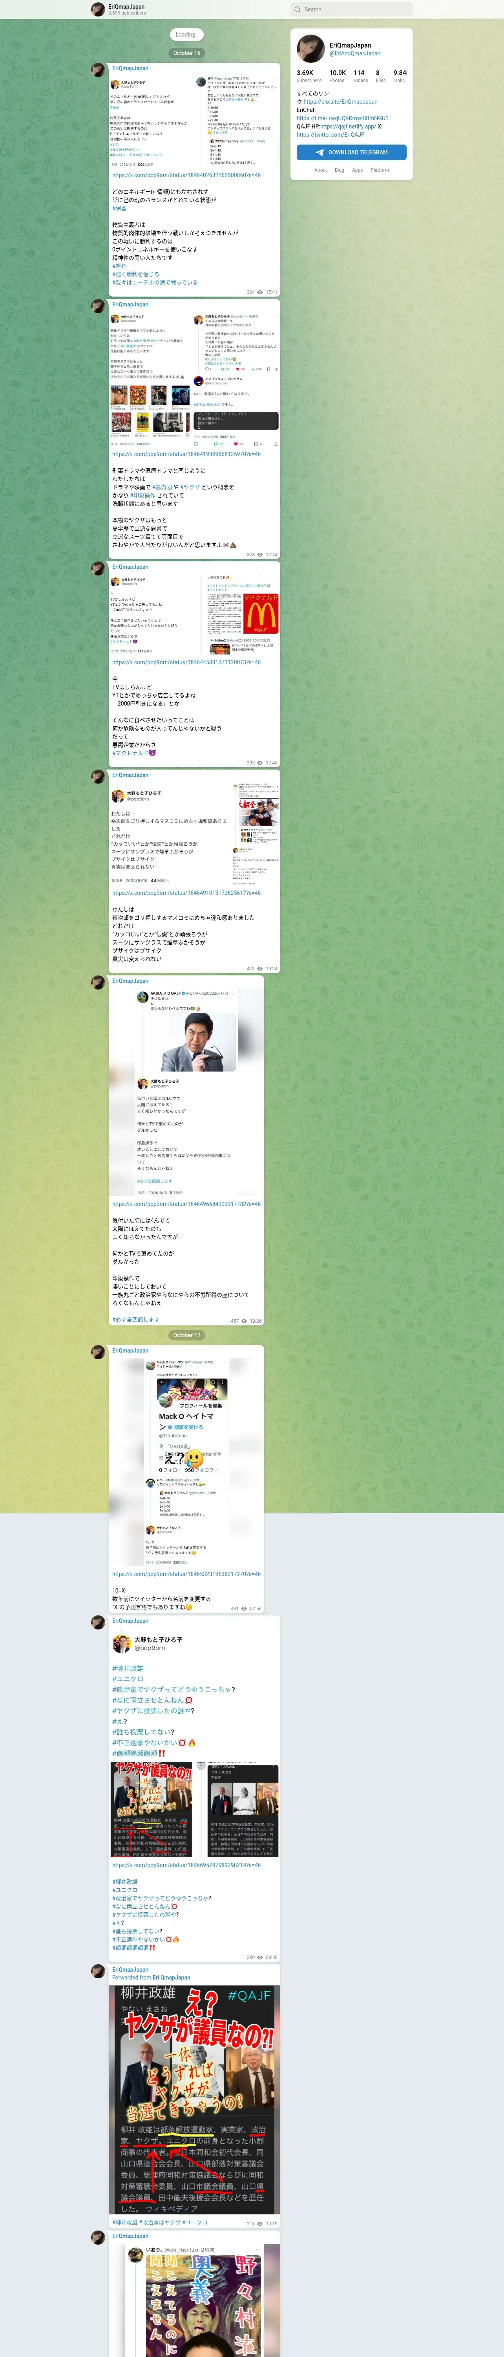Click the views eye icon on the 17:44 post
This screenshot has height=2357, width=504.
point(261,554)
